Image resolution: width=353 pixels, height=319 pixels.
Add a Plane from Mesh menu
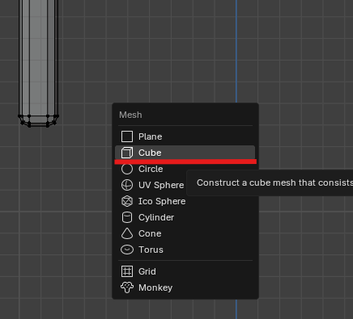point(185,136)
